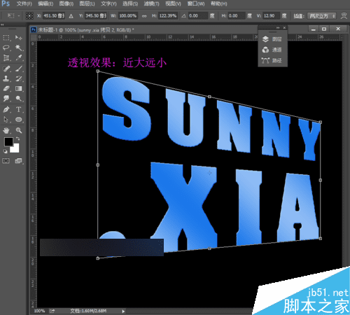Screen dimensions: 350x315
Task: Select the Hand tool
Action: coord(6,130)
